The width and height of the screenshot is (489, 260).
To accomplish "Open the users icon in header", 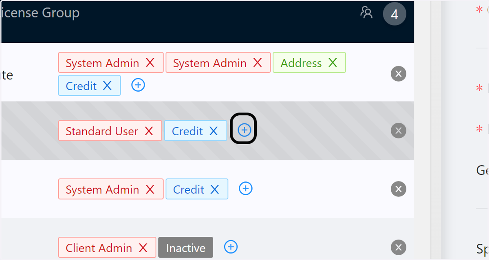I will click(366, 13).
